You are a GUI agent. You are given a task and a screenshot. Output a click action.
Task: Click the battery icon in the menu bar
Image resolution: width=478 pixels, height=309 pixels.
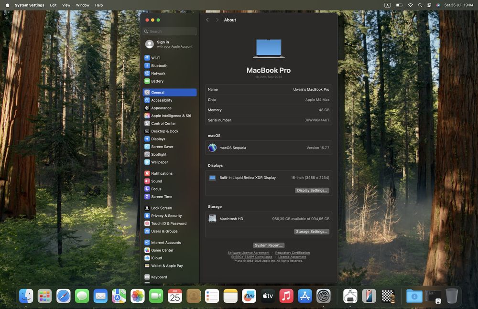coord(399,5)
